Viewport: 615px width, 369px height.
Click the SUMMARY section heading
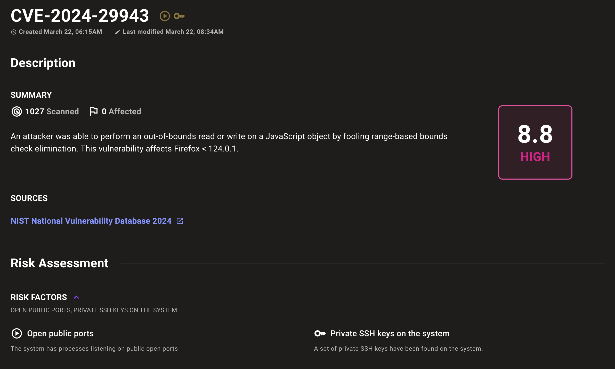[x=31, y=95]
